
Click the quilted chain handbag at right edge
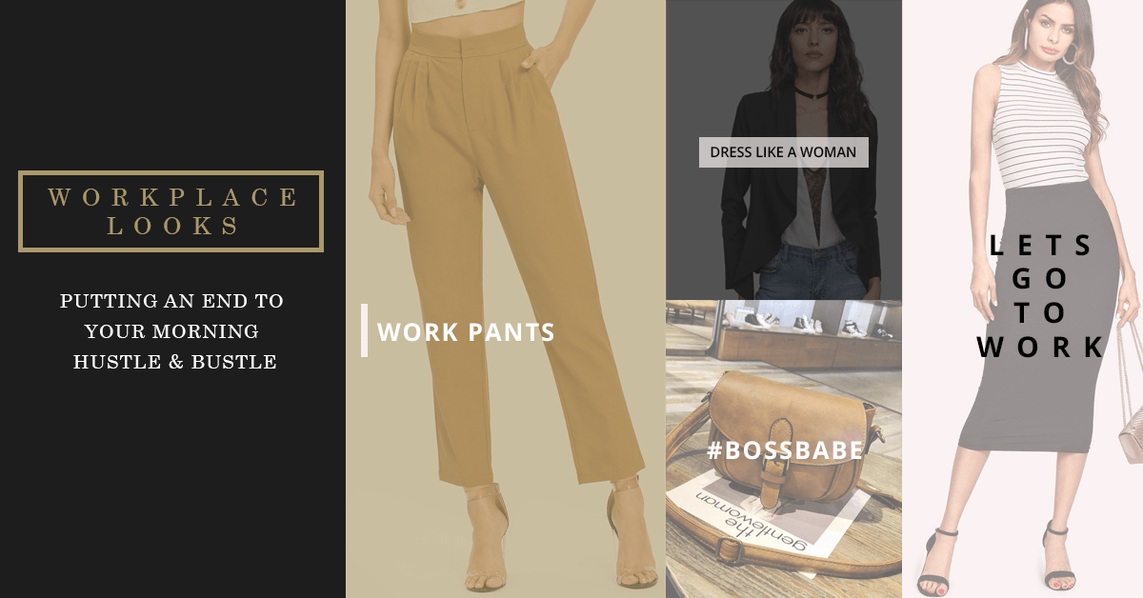(x=1130, y=425)
